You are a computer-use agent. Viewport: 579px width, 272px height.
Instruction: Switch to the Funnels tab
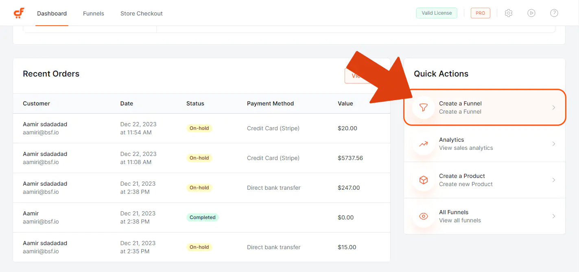coord(94,13)
